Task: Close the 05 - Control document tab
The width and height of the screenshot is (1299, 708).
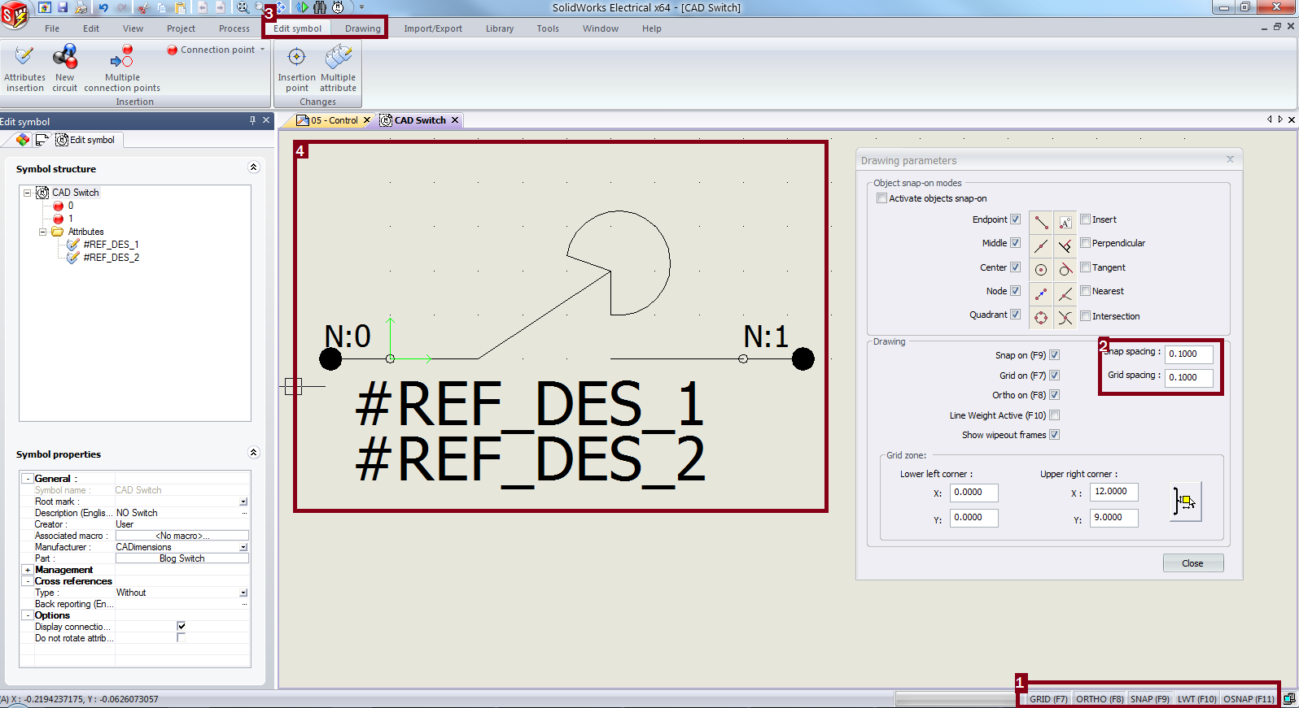Action: (366, 120)
